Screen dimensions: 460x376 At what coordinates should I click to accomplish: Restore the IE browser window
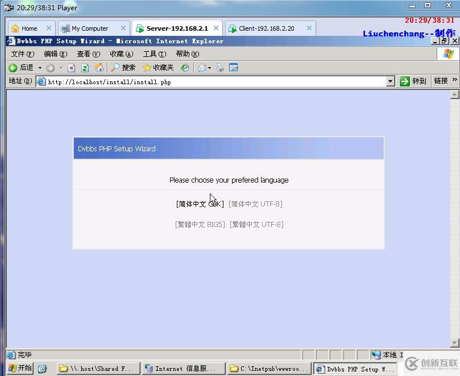[x=445, y=41]
